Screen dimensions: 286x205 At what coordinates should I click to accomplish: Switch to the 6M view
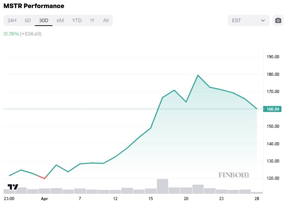click(x=60, y=20)
